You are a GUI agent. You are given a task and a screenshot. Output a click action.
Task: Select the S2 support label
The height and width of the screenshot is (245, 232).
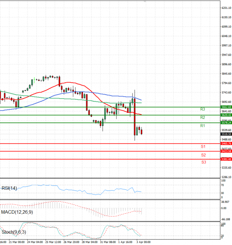(x=203, y=155)
